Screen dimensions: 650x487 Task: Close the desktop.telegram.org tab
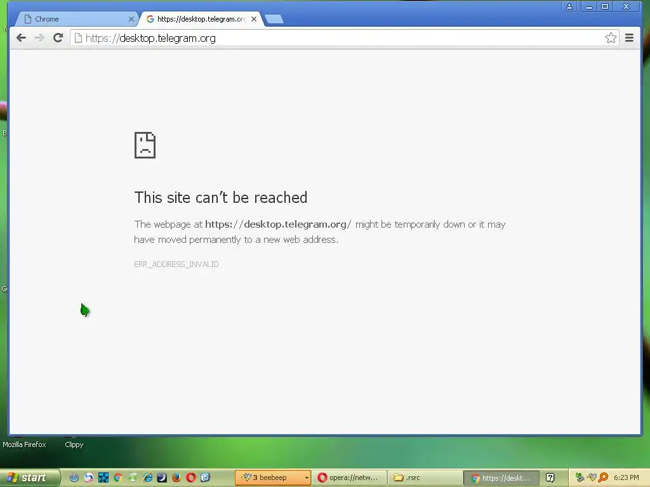pyautogui.click(x=254, y=19)
